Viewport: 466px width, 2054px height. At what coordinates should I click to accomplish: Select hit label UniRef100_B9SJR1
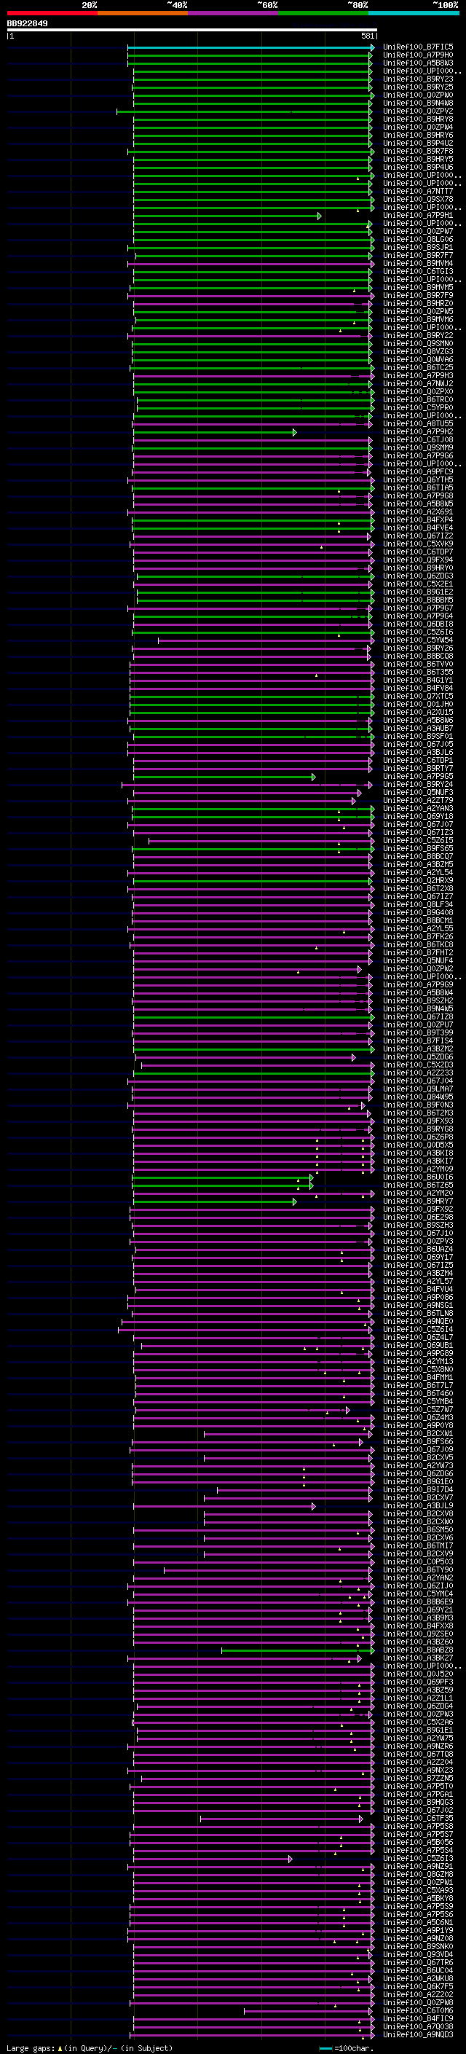[x=418, y=248]
